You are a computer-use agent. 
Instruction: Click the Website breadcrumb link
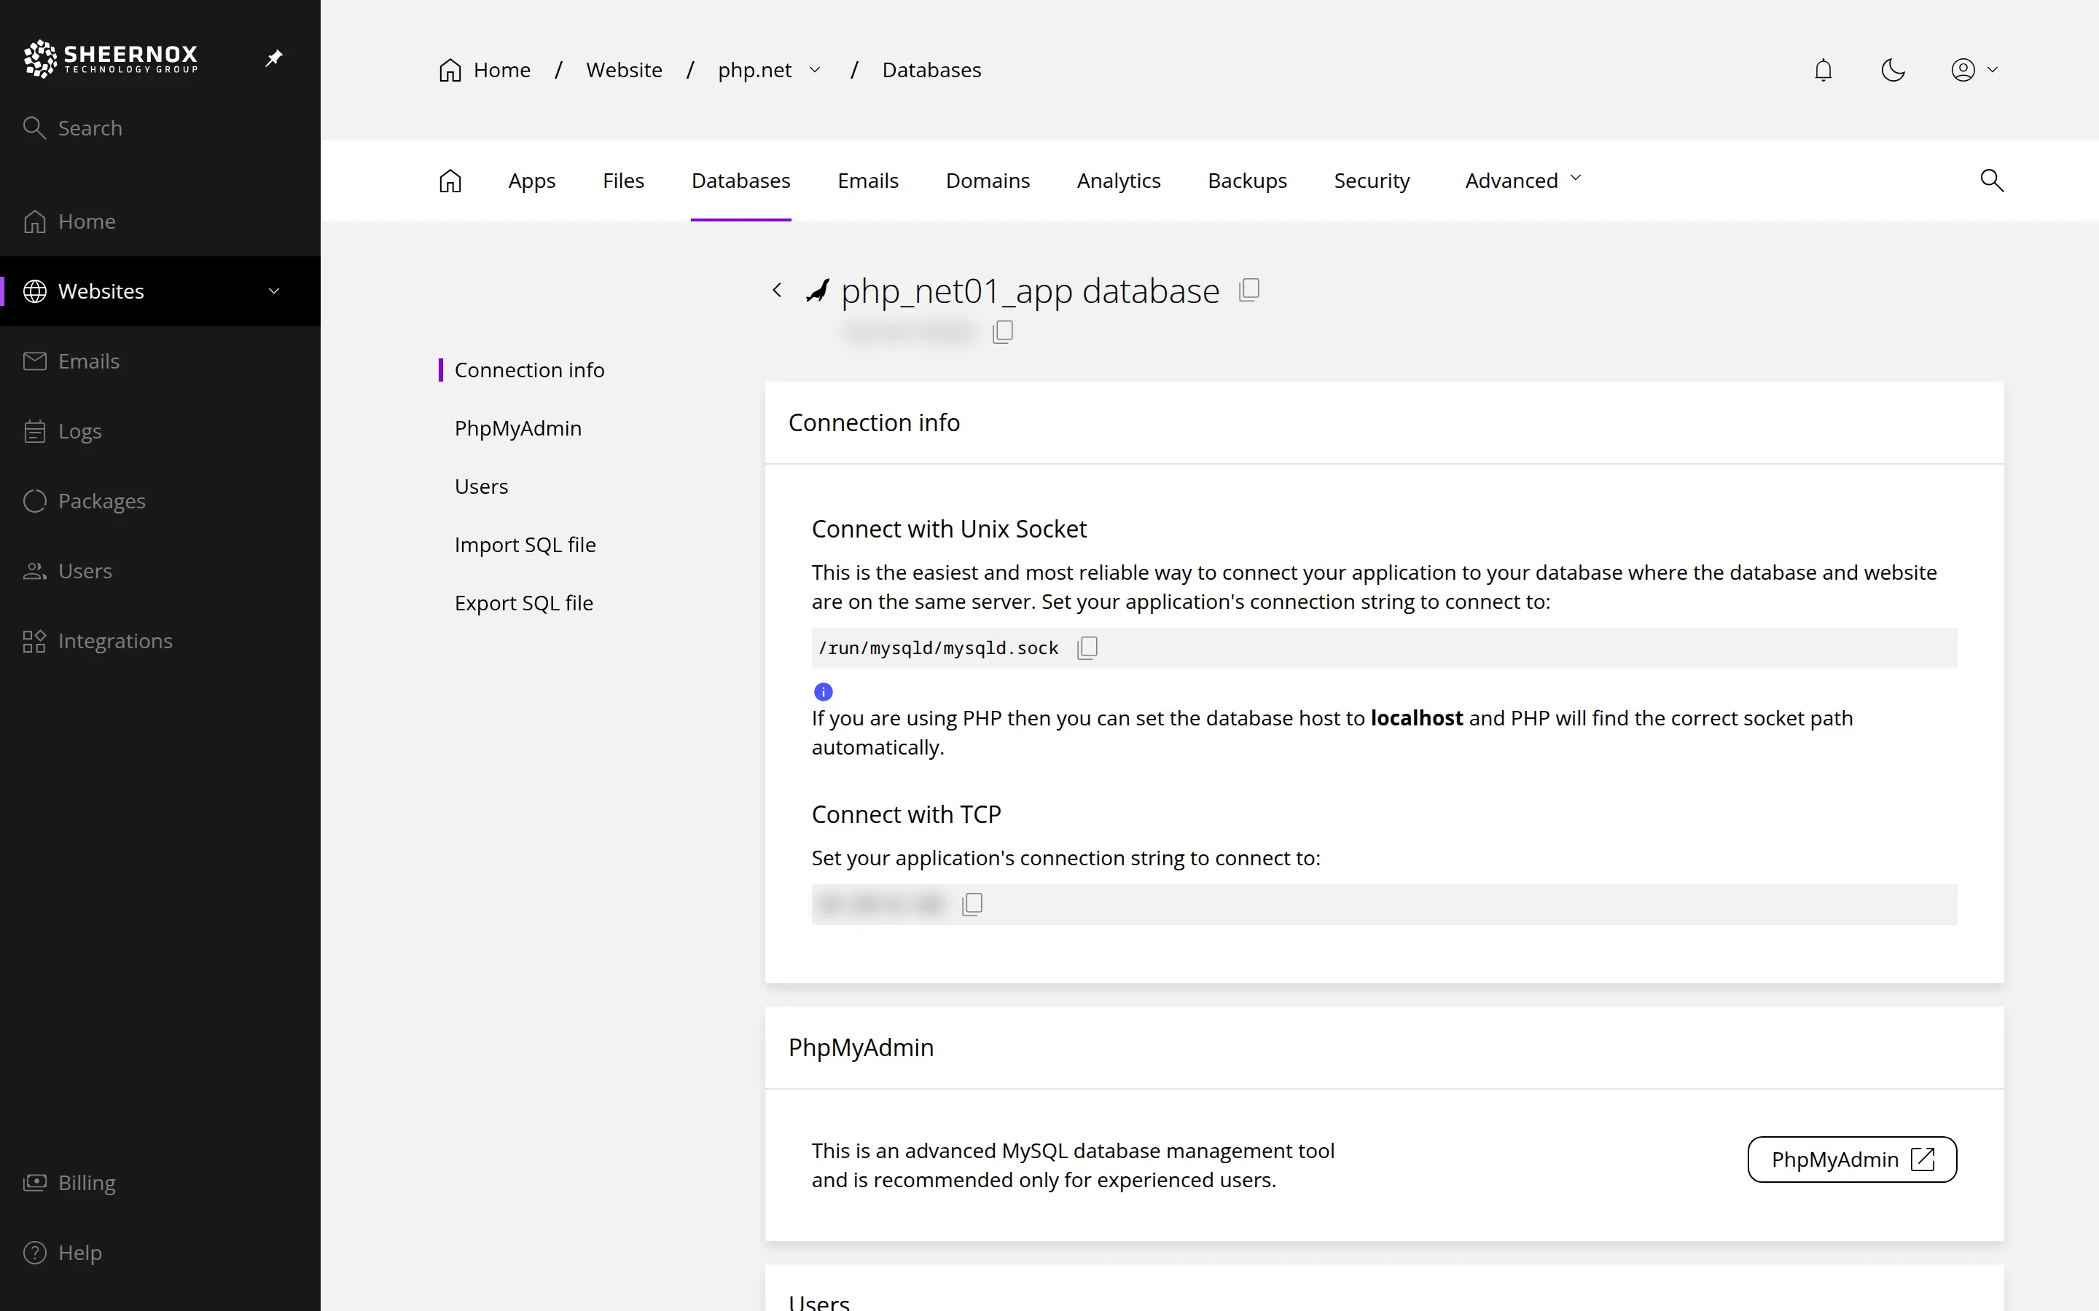pos(624,69)
